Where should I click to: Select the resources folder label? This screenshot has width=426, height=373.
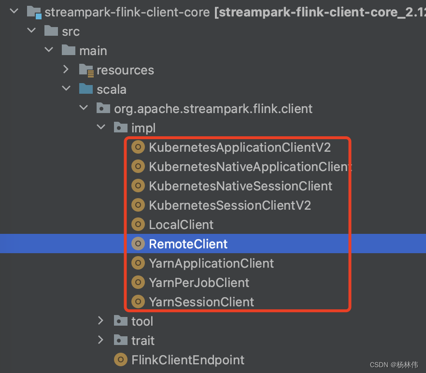tap(125, 71)
